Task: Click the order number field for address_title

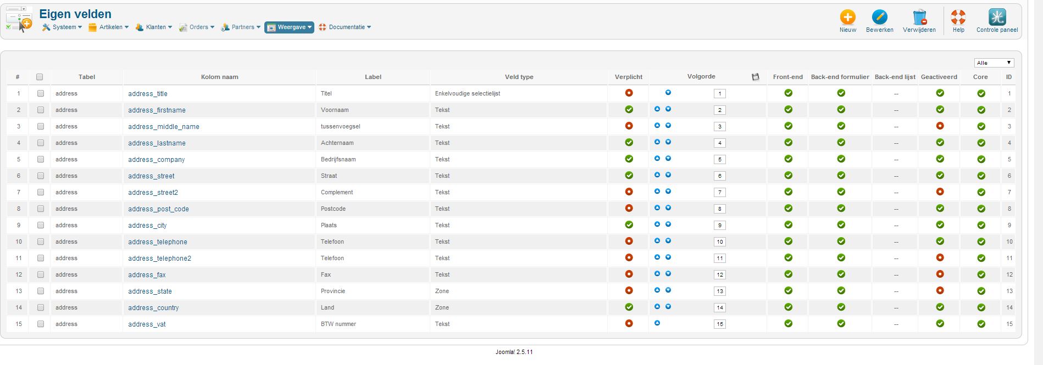Action: point(720,93)
